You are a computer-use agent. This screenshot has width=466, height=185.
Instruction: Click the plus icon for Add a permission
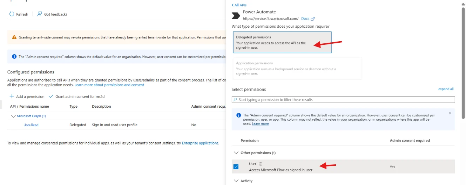pos(12,96)
